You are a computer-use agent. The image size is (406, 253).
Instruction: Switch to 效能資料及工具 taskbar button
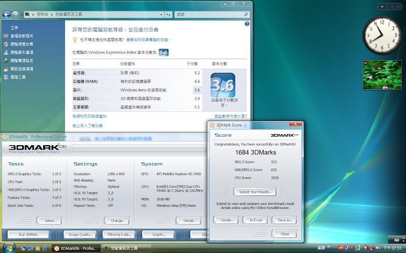click(x=126, y=248)
